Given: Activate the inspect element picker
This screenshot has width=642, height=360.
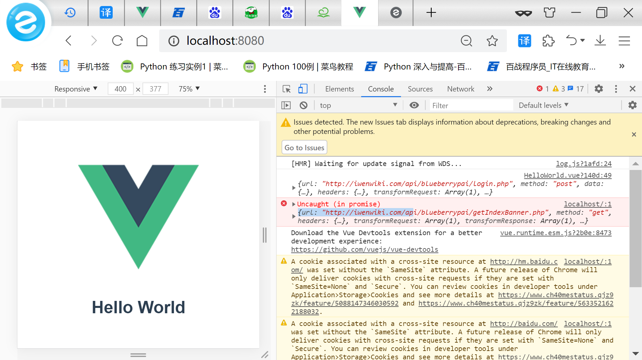Looking at the screenshot, I should [x=287, y=89].
